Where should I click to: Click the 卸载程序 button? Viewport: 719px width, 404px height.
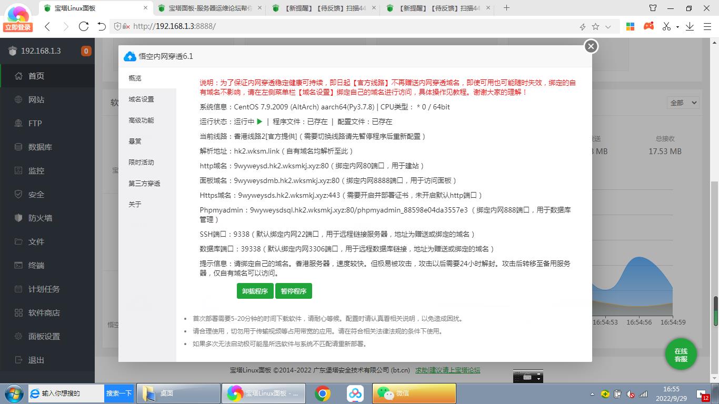click(255, 291)
